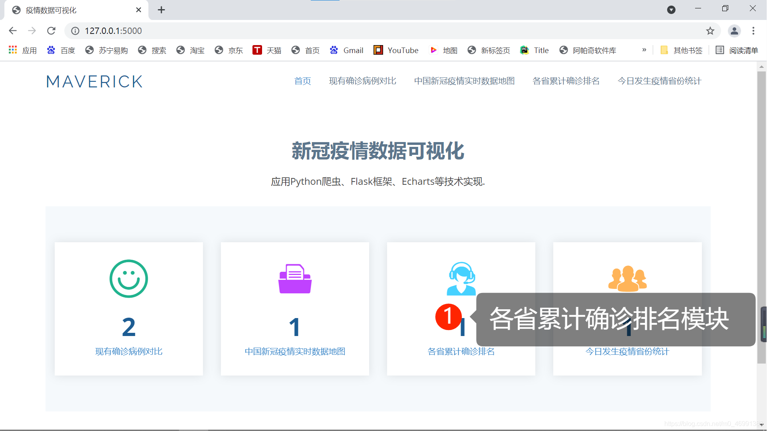Image resolution: width=767 pixels, height=431 pixels.
Task: Close the 疫情数据可视化 tab
Action: pos(139,10)
